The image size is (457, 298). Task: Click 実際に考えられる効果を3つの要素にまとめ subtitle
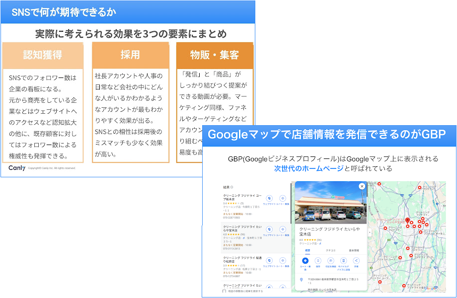click(131, 34)
